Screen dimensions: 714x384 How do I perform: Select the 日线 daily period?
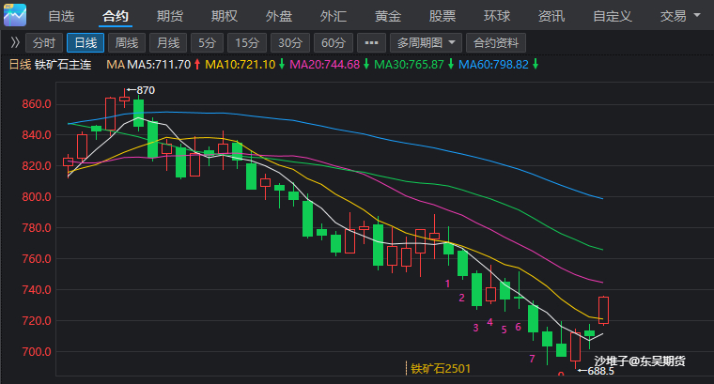pyautogui.click(x=85, y=43)
